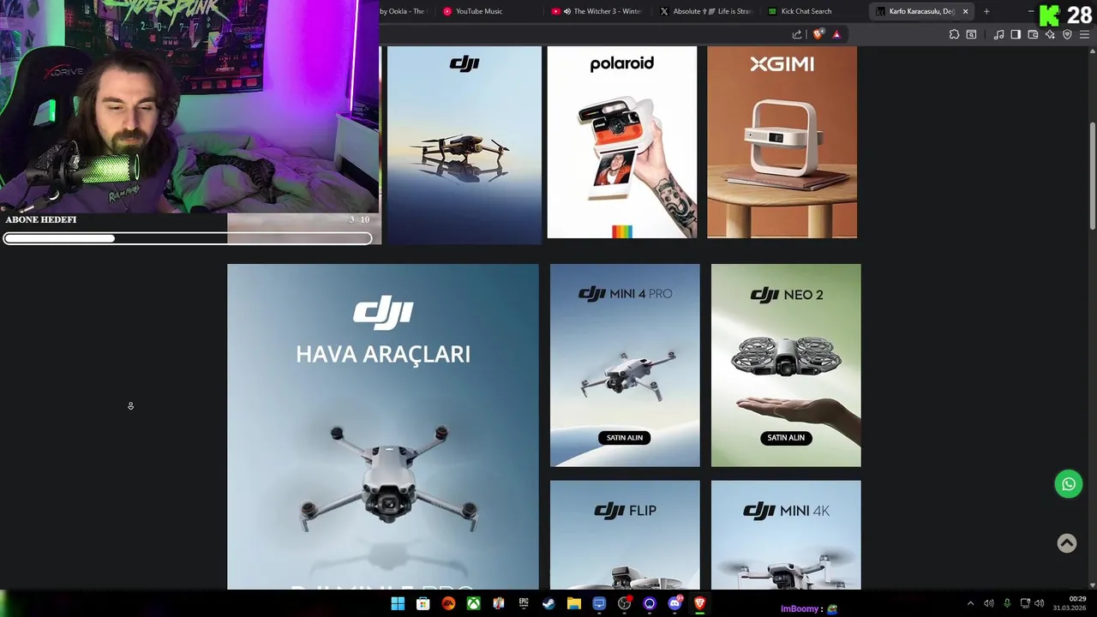
Task: Switch to the Kick Chat Search tab
Action: [x=814, y=11]
